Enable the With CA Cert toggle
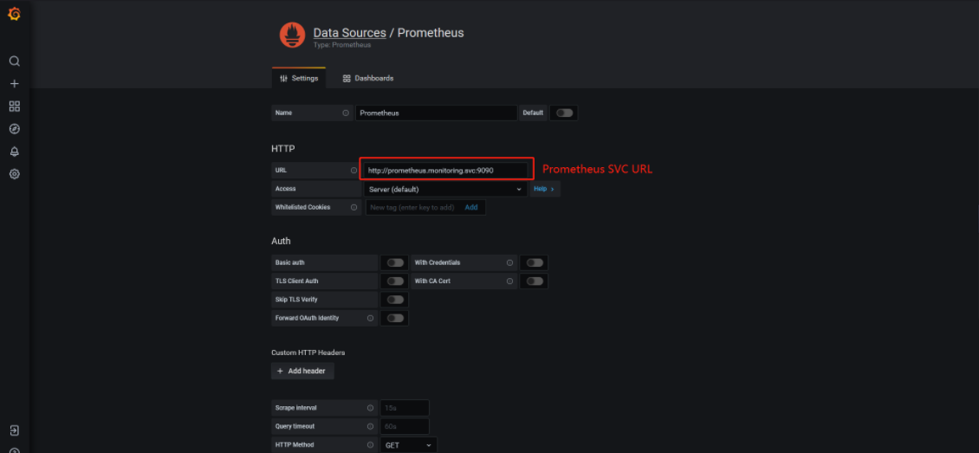This screenshot has width=979, height=453. [535, 281]
